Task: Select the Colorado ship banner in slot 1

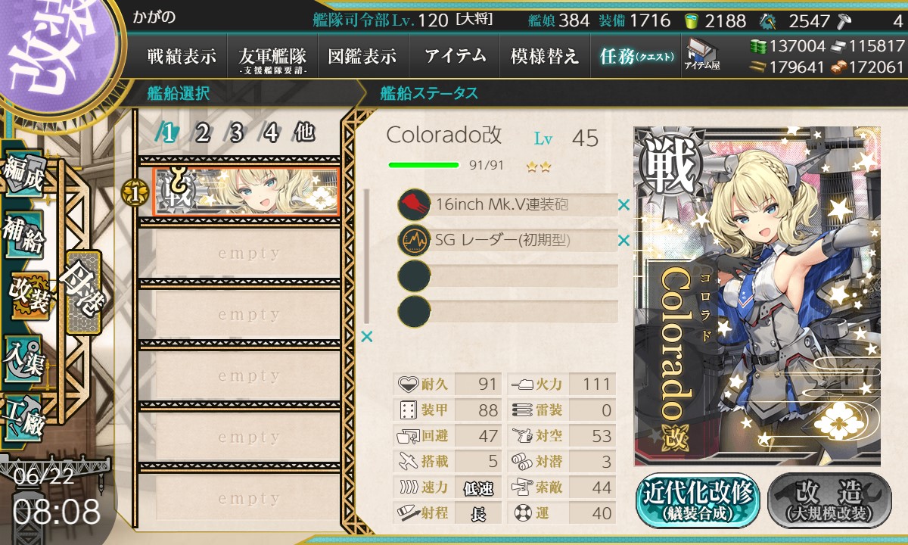Action: tap(246, 191)
